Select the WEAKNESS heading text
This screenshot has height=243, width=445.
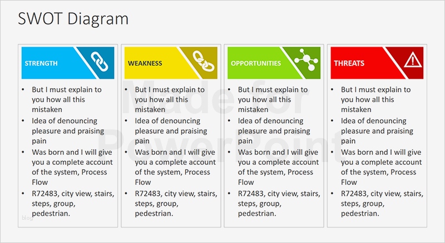145,63
